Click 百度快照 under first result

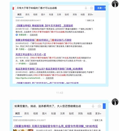pyautogui.click(x=34, y=35)
